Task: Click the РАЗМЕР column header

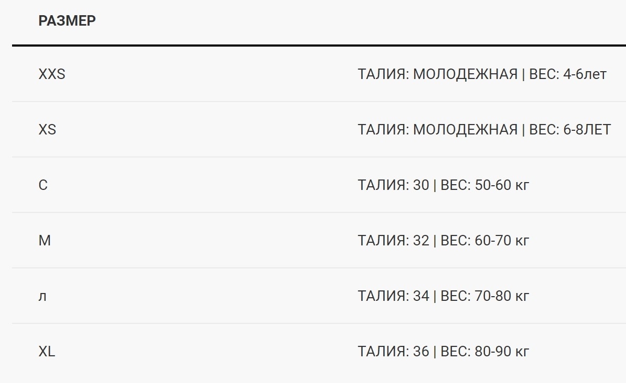Action: [67, 21]
